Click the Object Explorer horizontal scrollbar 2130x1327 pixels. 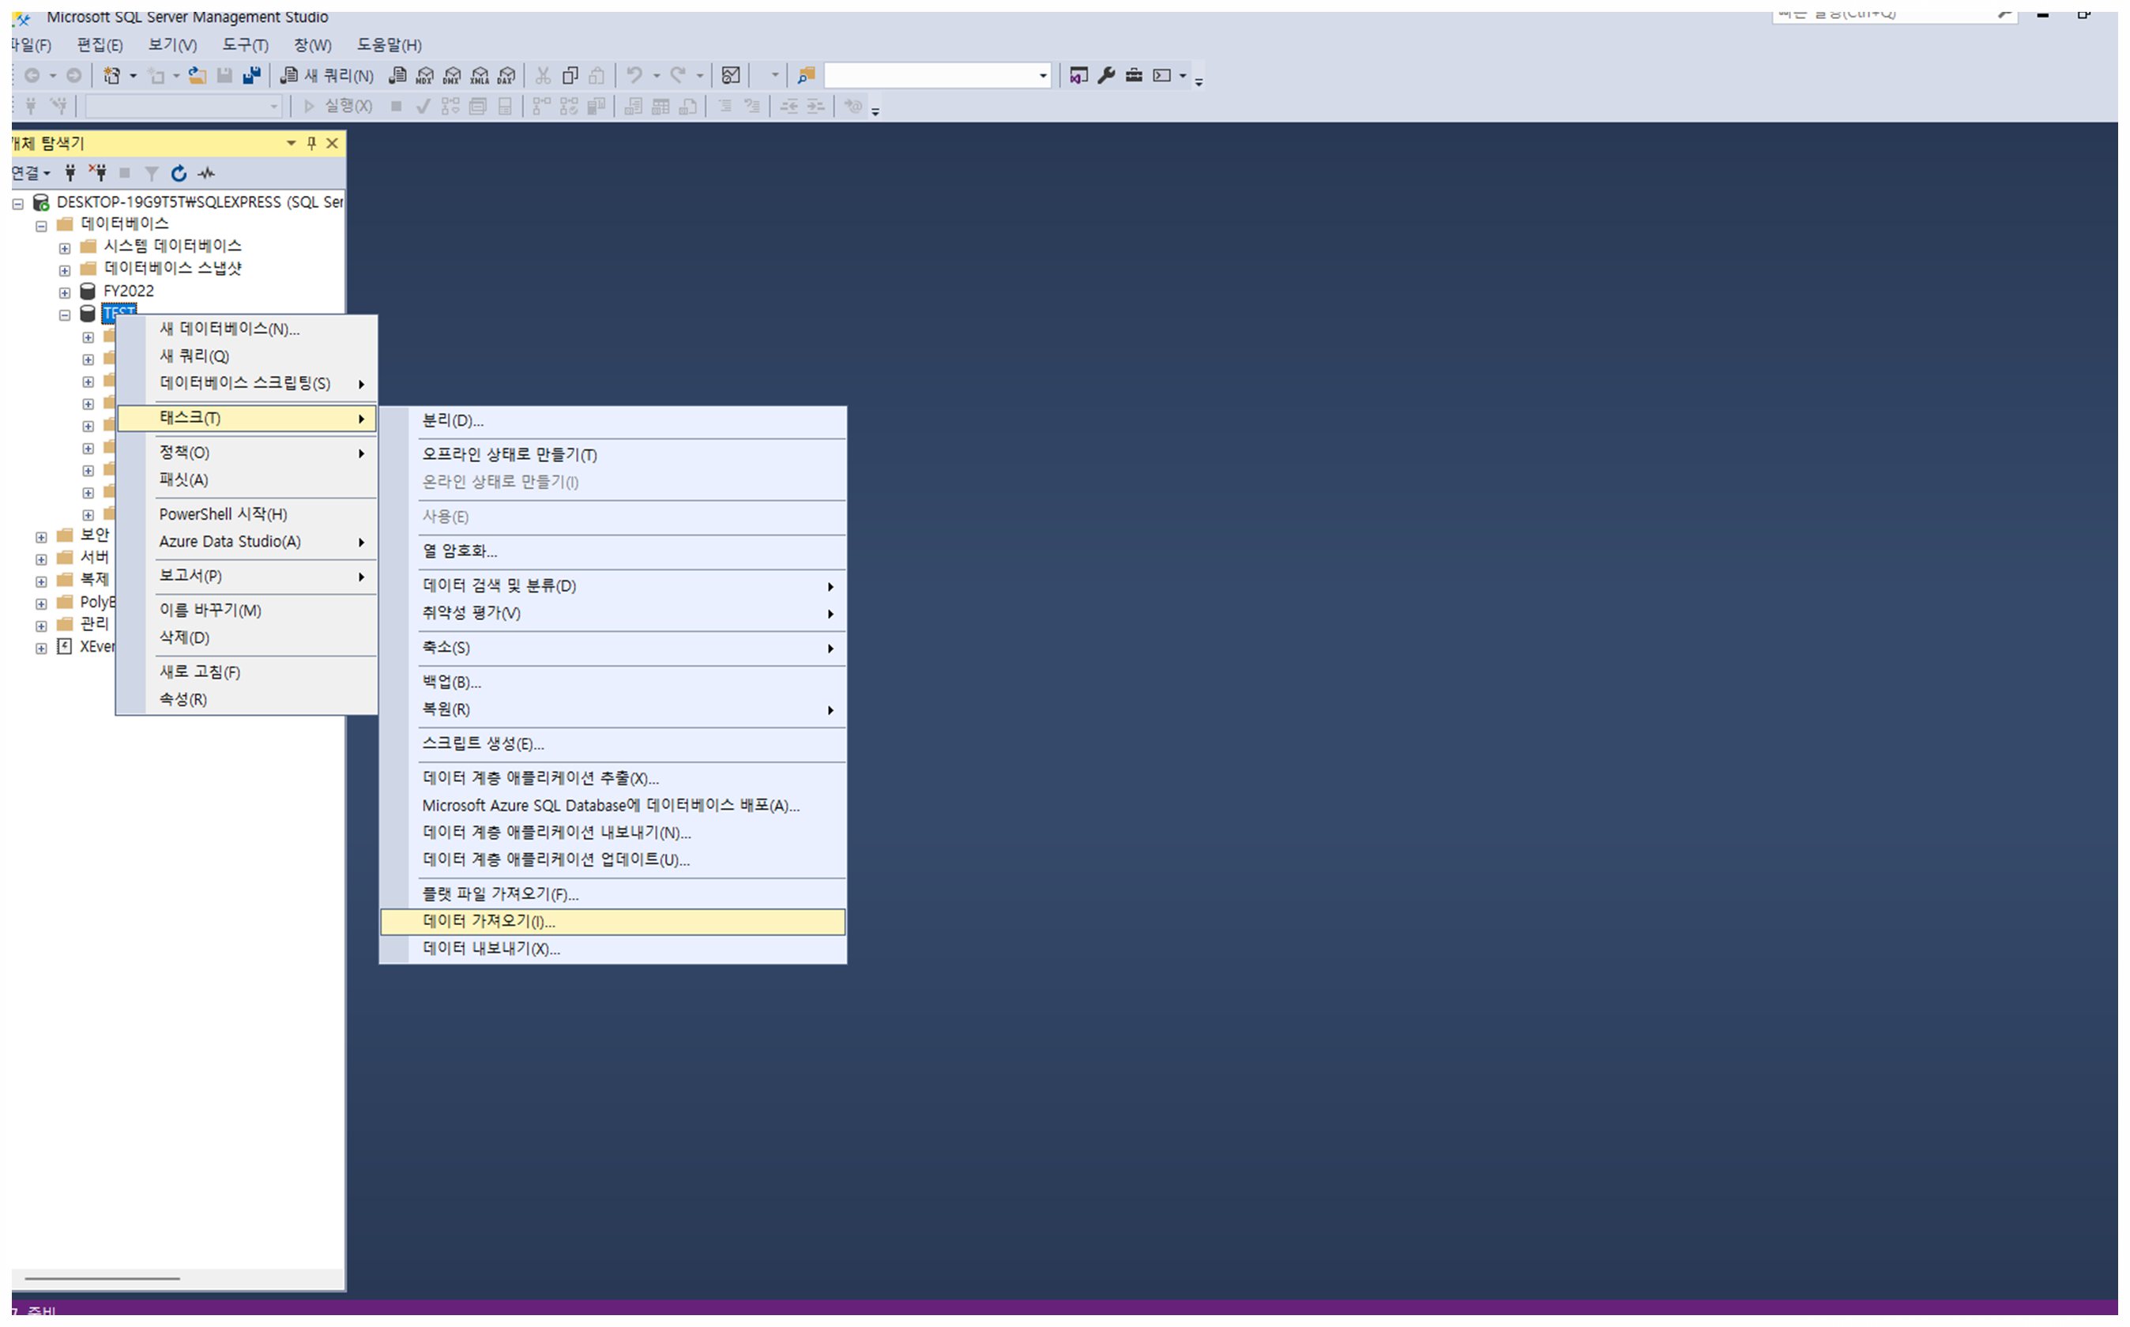pyautogui.click(x=103, y=1280)
